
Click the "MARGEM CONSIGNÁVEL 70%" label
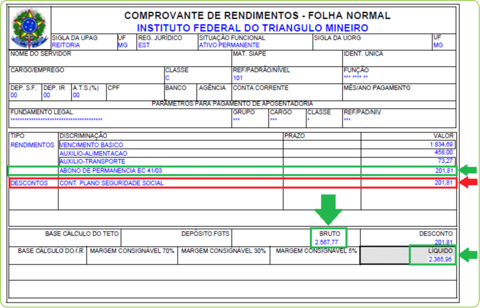tap(132, 251)
